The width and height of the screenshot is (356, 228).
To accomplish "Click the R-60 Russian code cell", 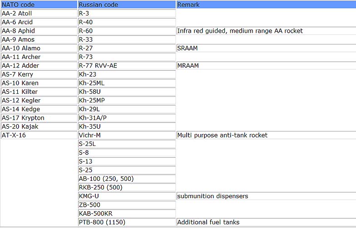I will [x=86, y=31].
